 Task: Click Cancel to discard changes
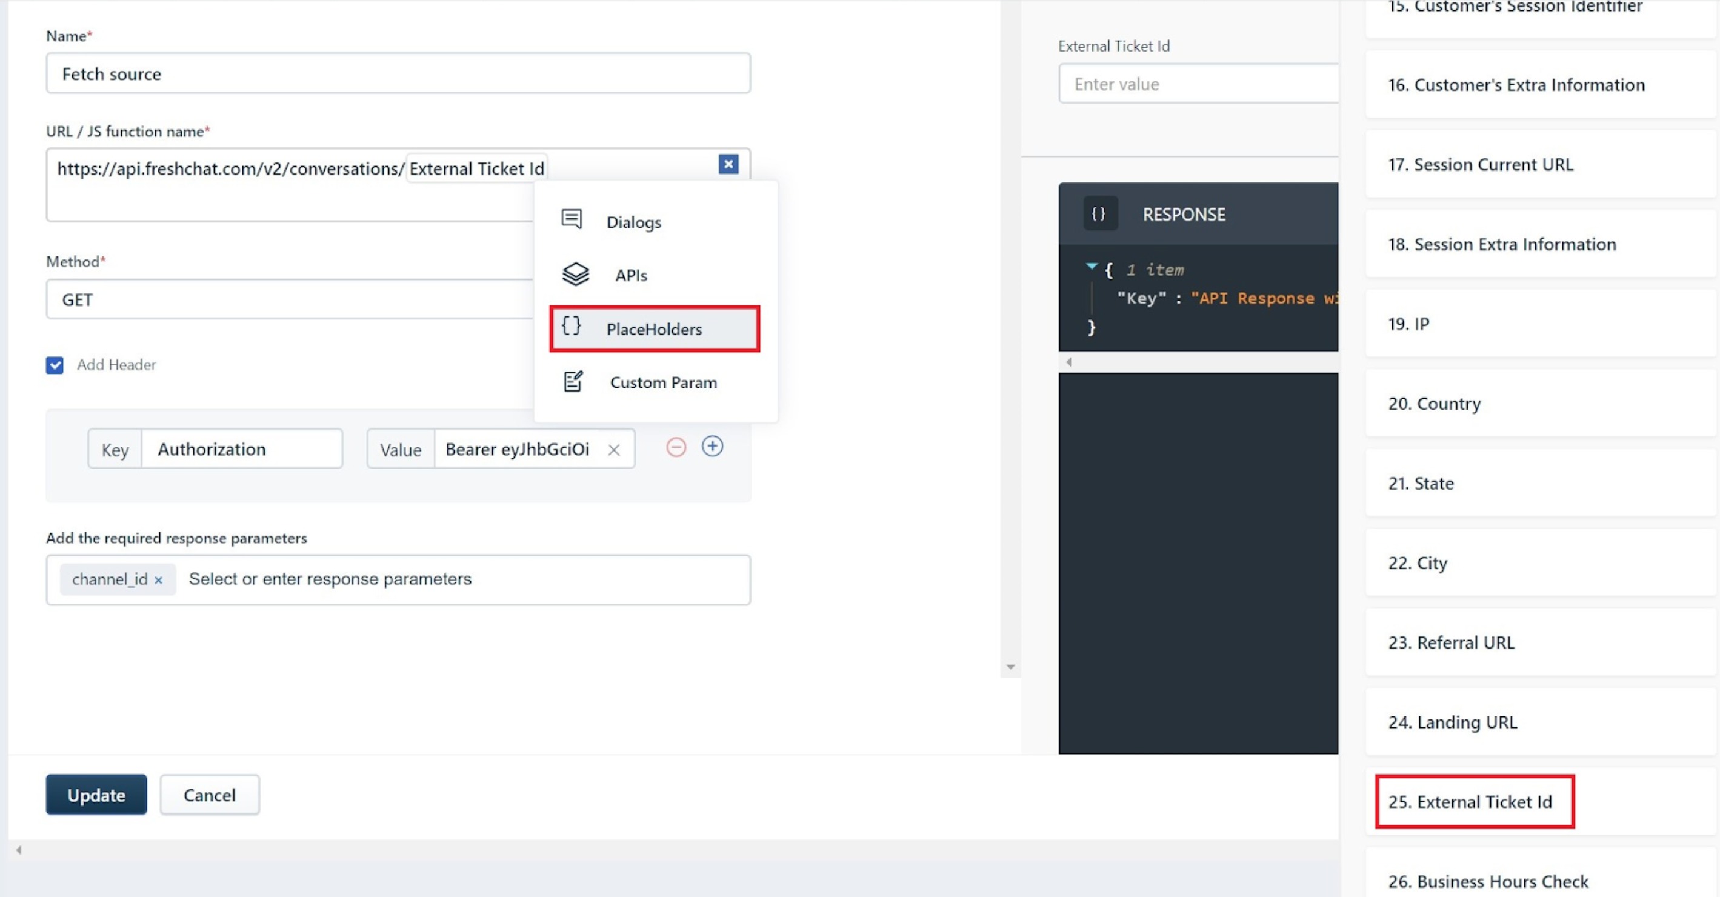[209, 794]
